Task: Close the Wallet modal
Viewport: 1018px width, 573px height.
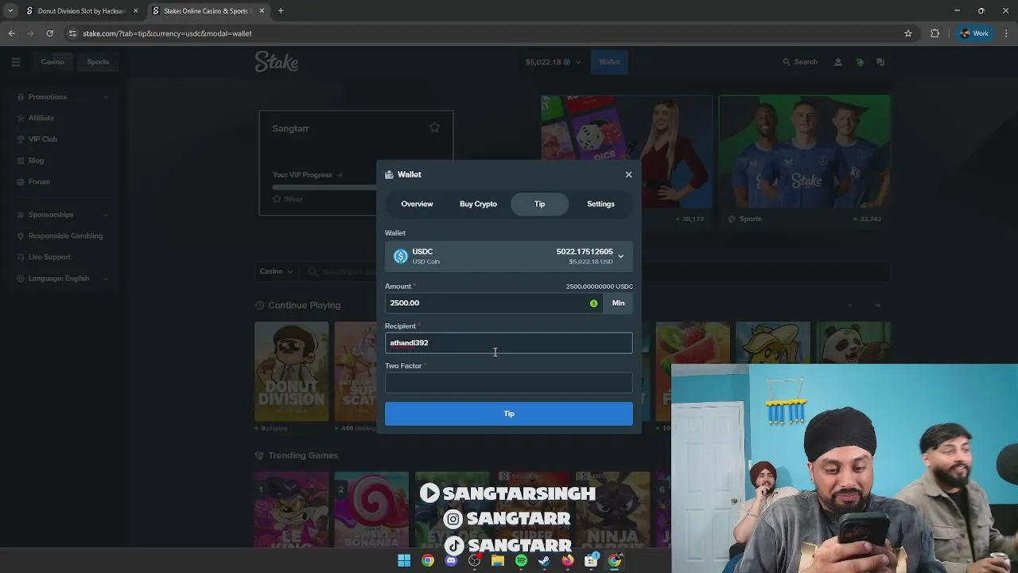Action: click(x=628, y=174)
